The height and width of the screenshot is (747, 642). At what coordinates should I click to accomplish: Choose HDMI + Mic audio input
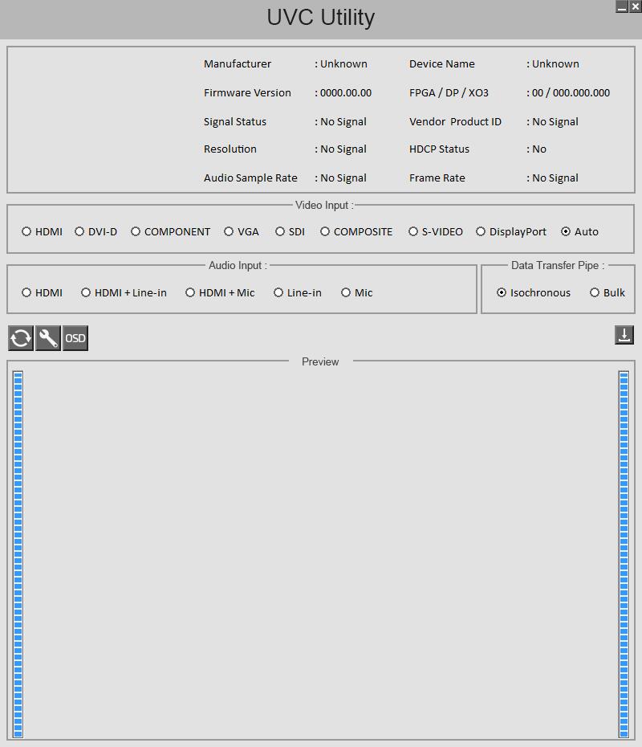tap(220, 292)
